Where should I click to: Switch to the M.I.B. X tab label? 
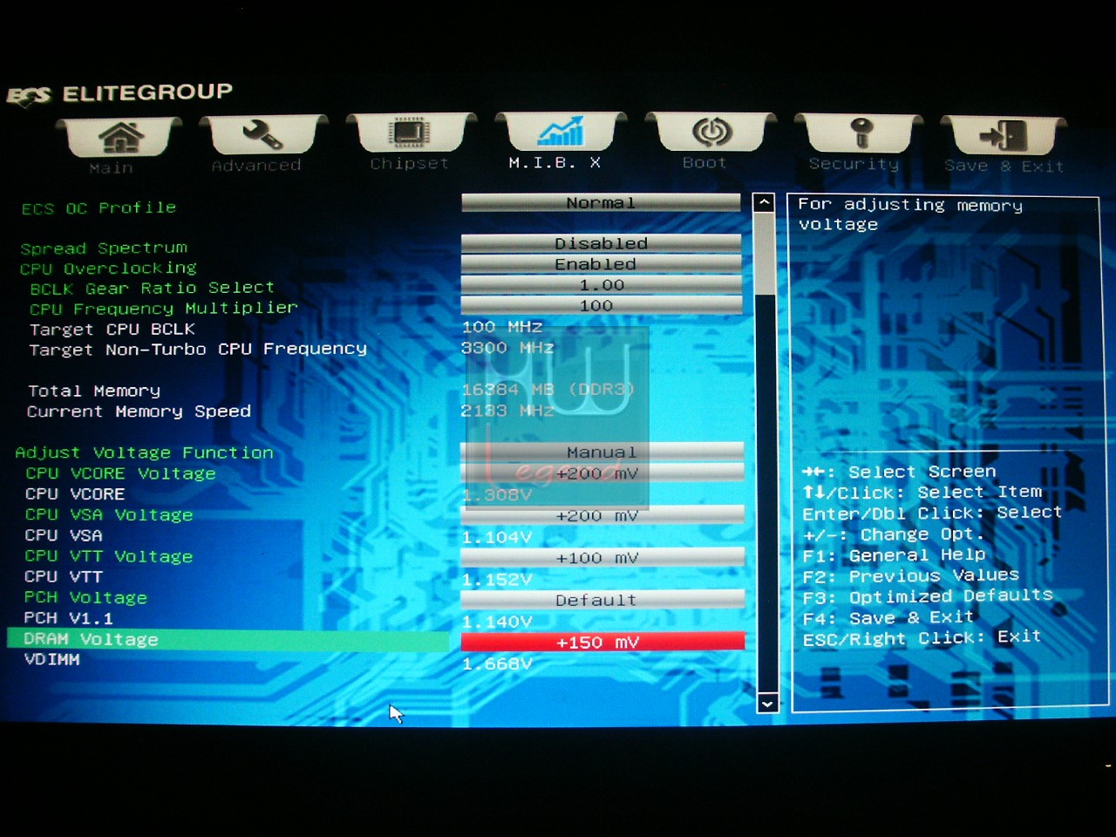[x=555, y=162]
